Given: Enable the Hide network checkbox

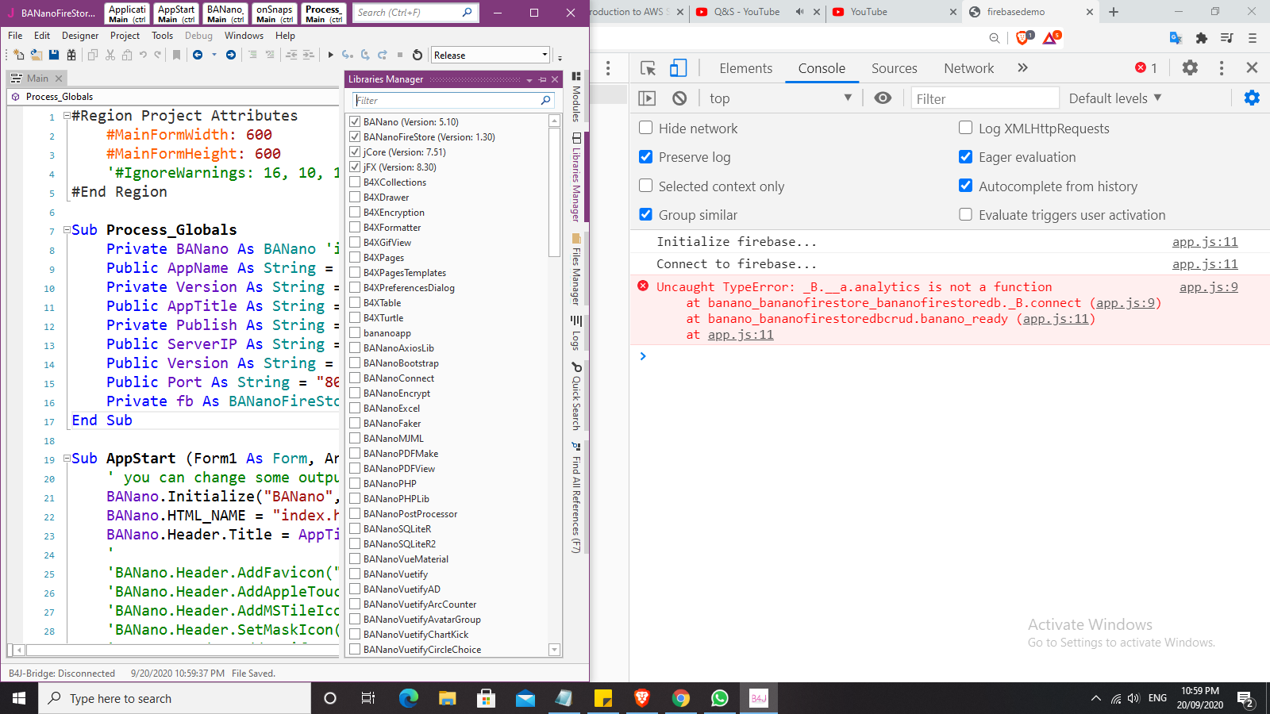Looking at the screenshot, I should coord(646,128).
